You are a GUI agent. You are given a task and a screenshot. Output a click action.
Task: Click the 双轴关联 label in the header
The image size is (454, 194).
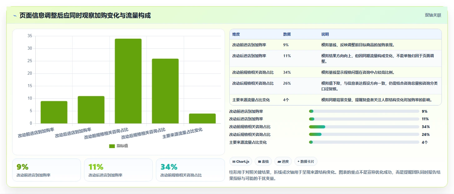[x=433, y=15]
